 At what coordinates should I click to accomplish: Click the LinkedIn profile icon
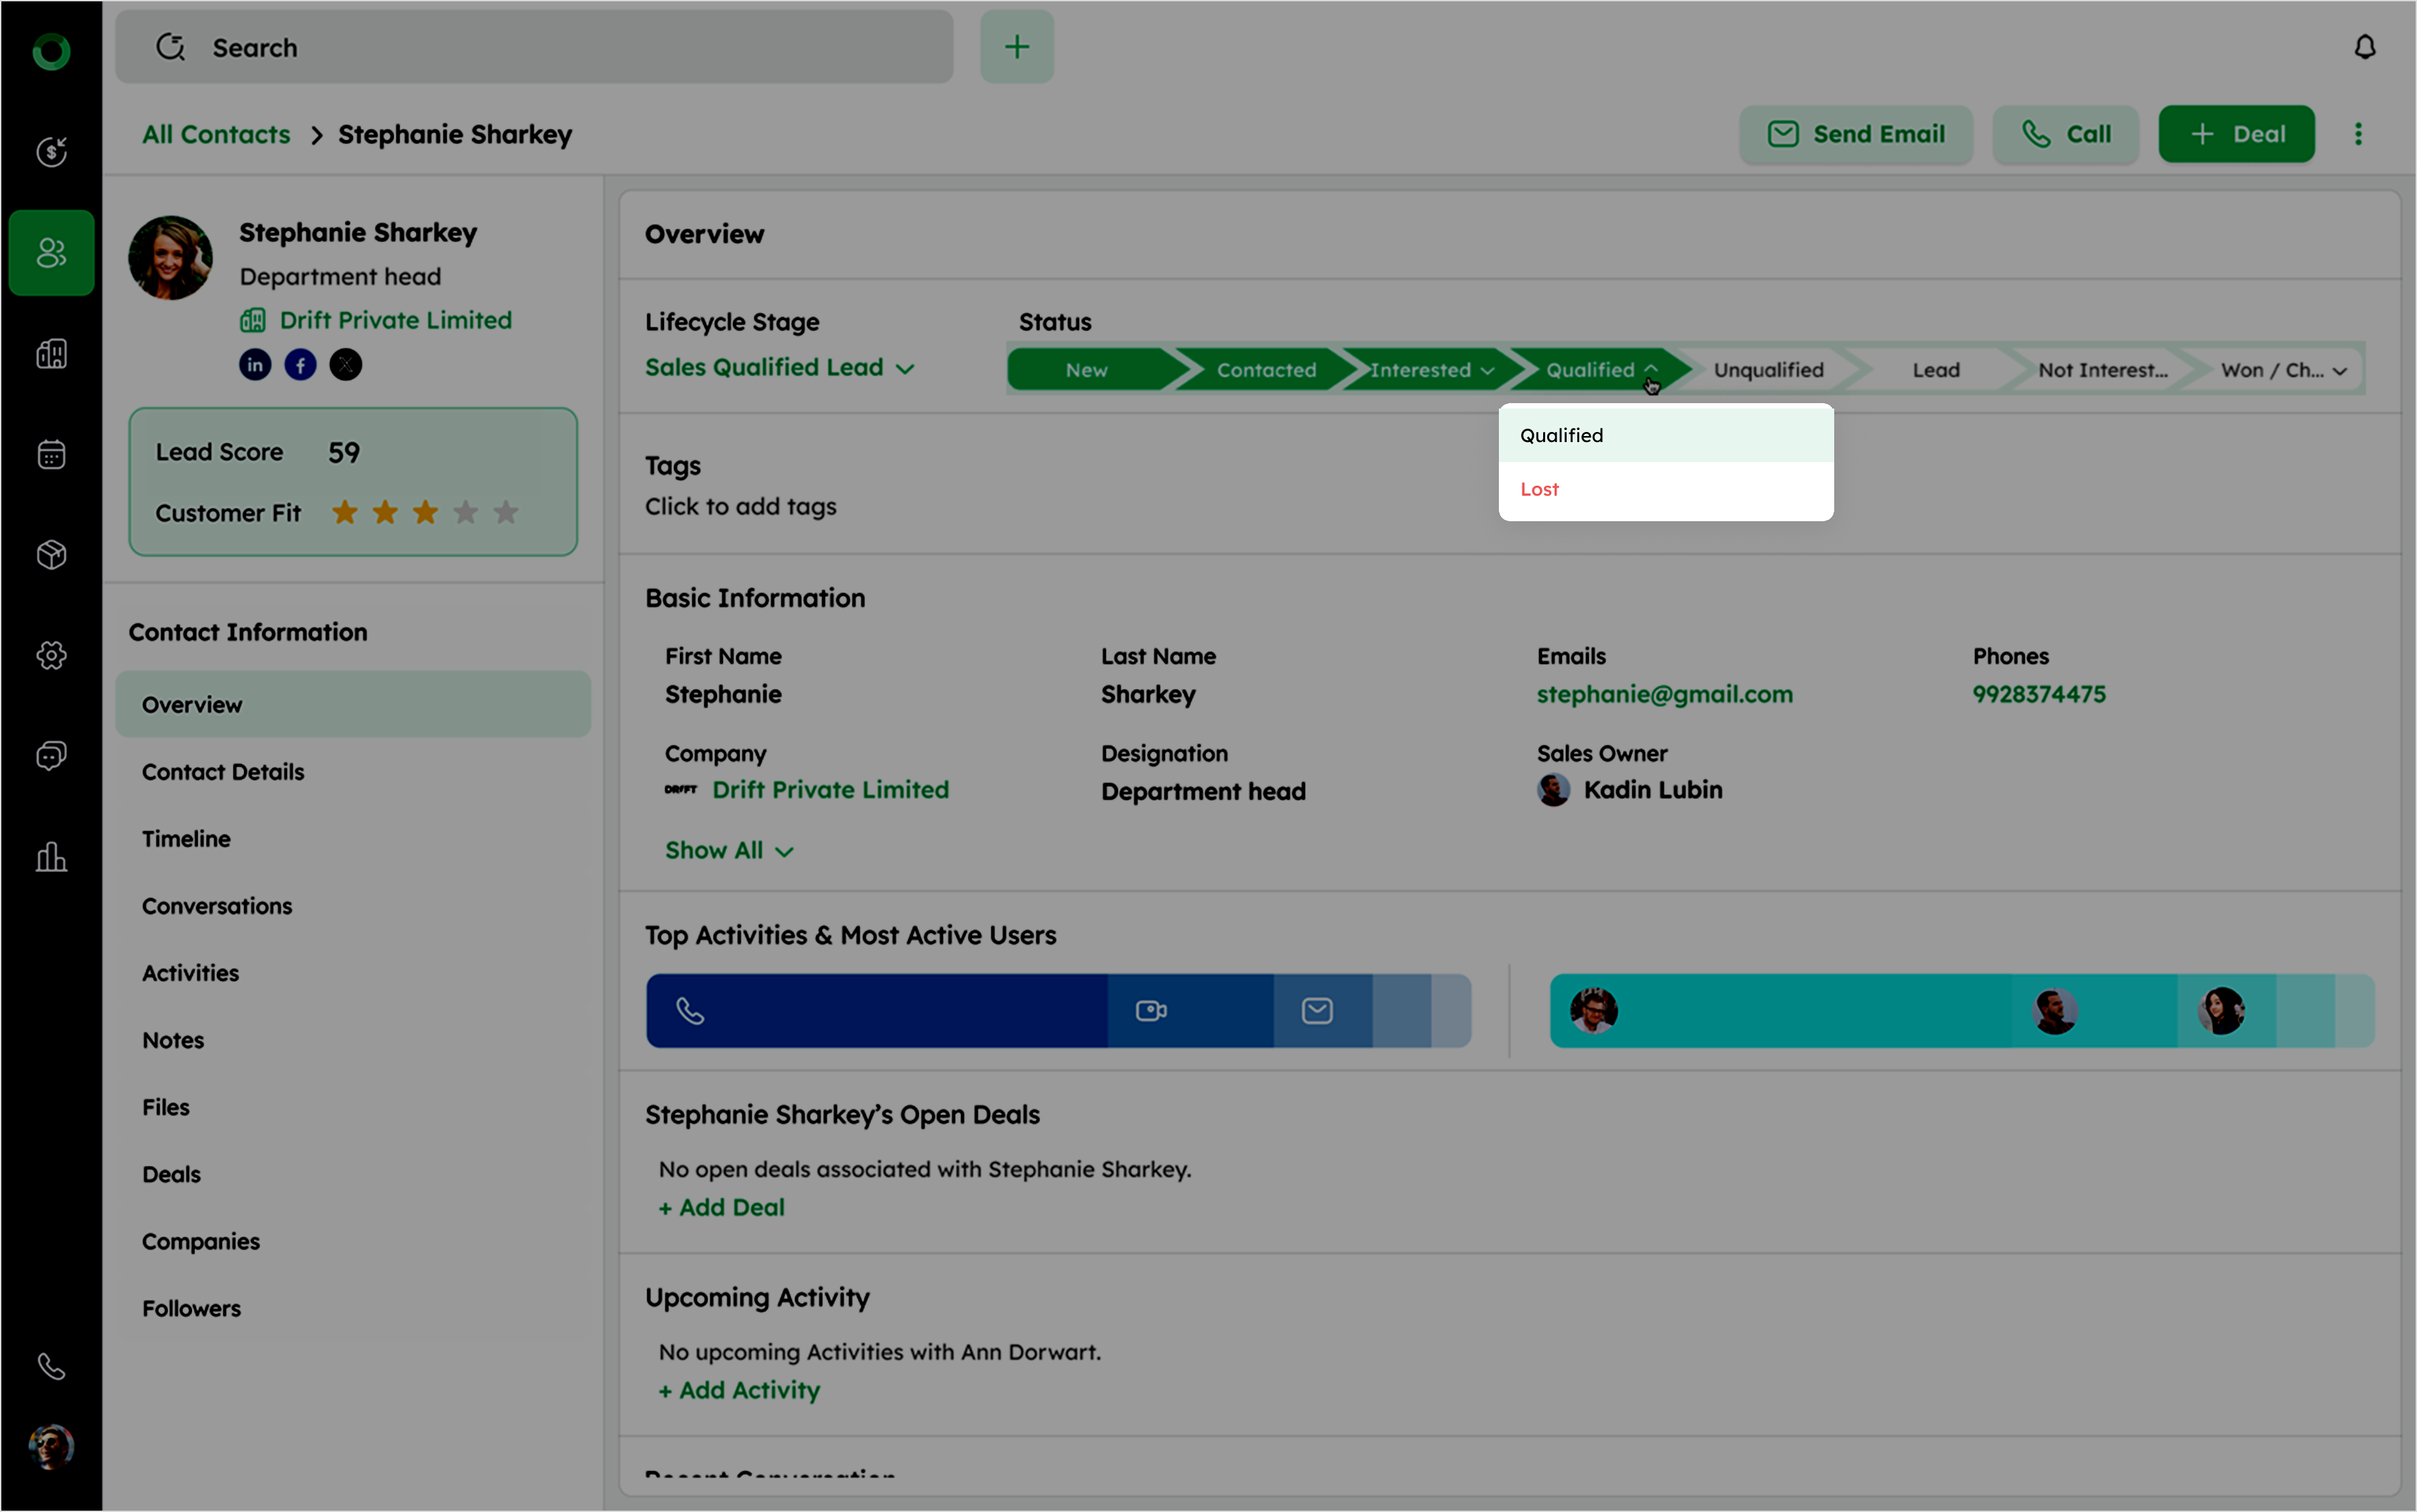point(255,365)
